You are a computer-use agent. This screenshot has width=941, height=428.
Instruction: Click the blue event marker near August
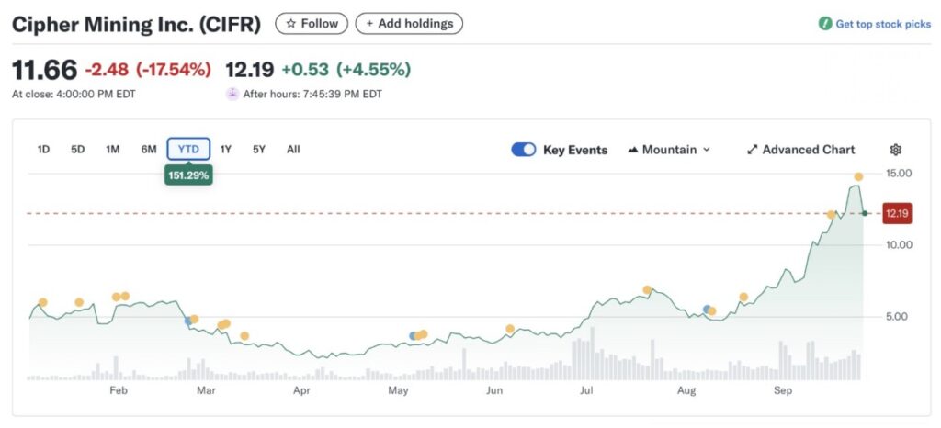tap(706, 310)
